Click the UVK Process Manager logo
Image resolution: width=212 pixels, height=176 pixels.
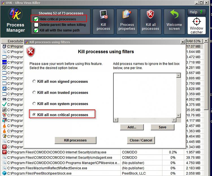tap(16, 14)
